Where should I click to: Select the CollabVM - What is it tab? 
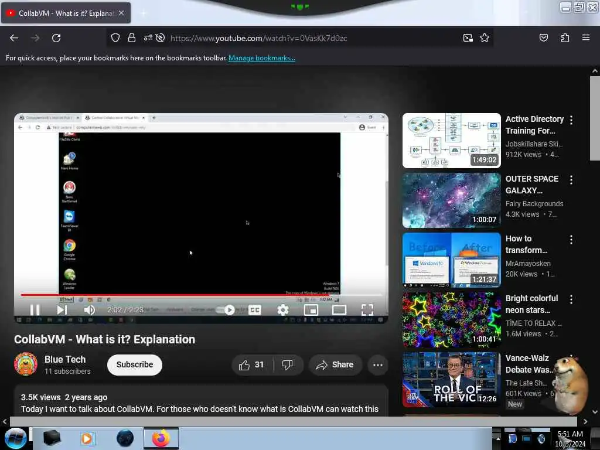(66, 13)
